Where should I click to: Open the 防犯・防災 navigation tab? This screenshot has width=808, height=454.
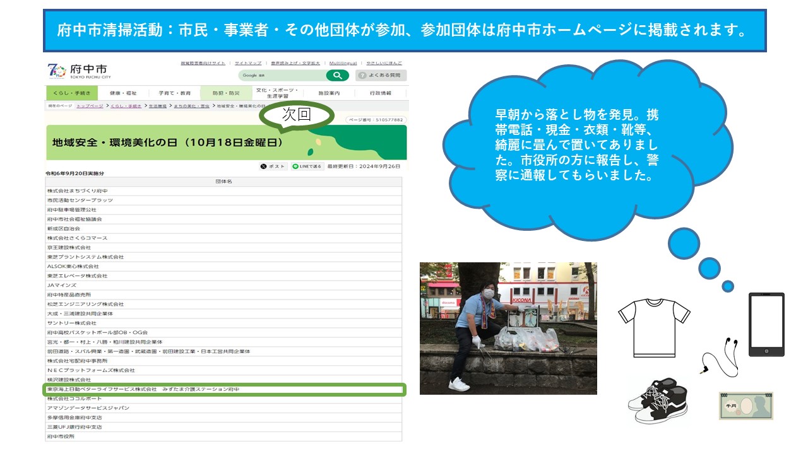point(225,93)
